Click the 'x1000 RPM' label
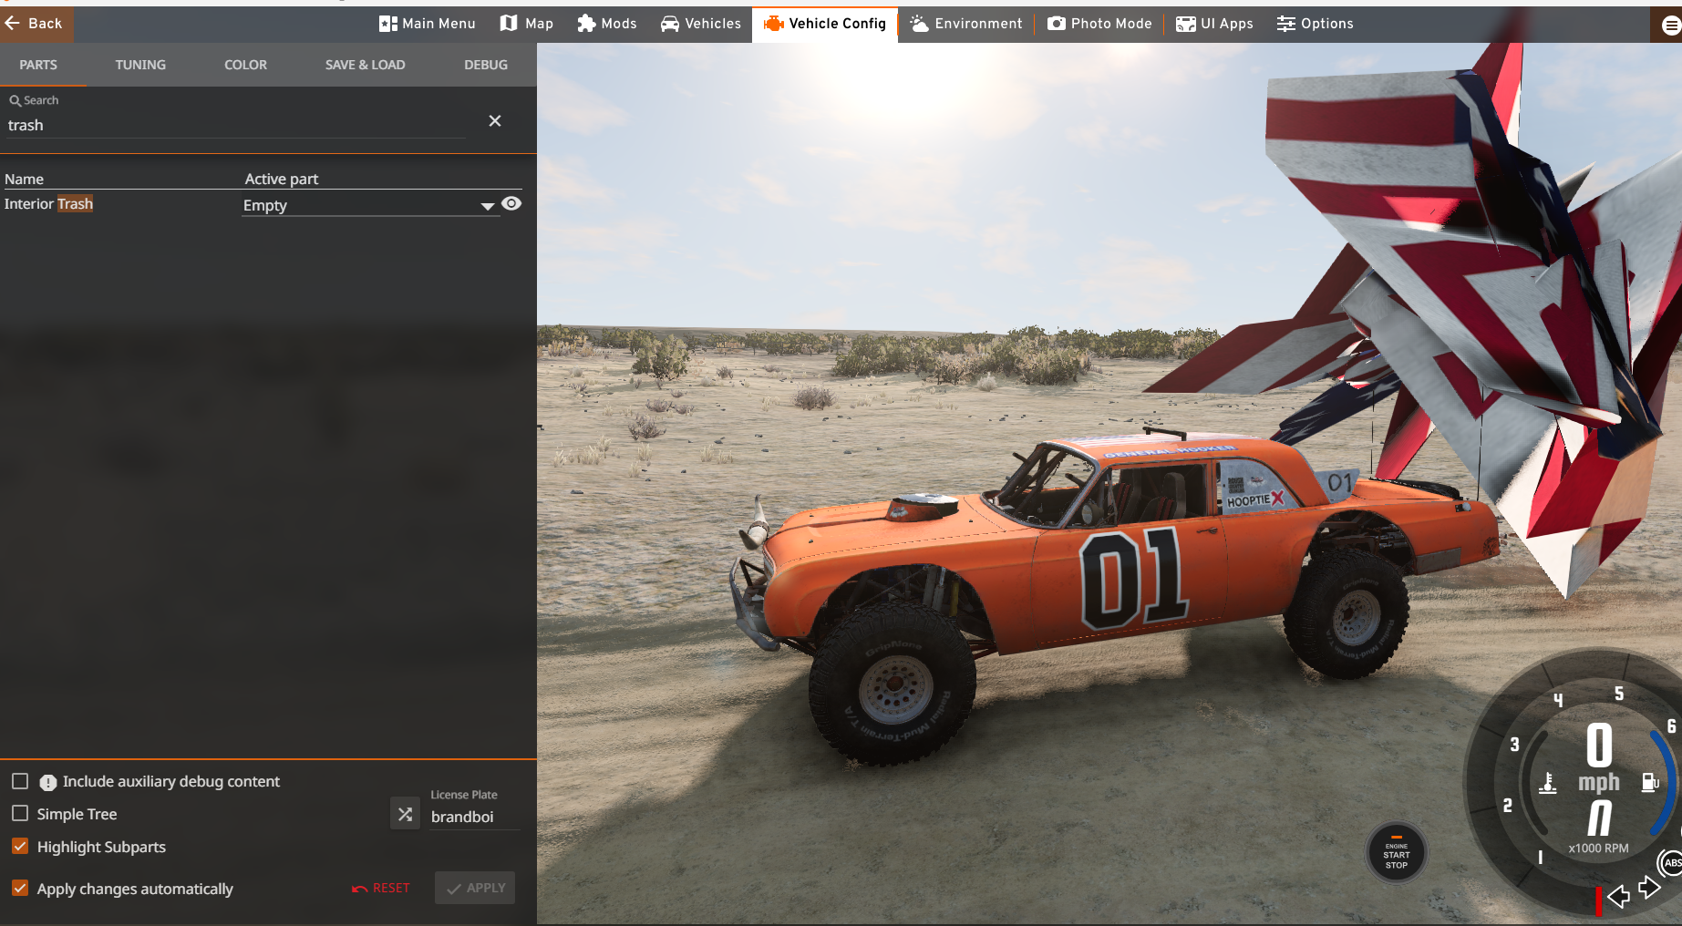 tap(1598, 848)
